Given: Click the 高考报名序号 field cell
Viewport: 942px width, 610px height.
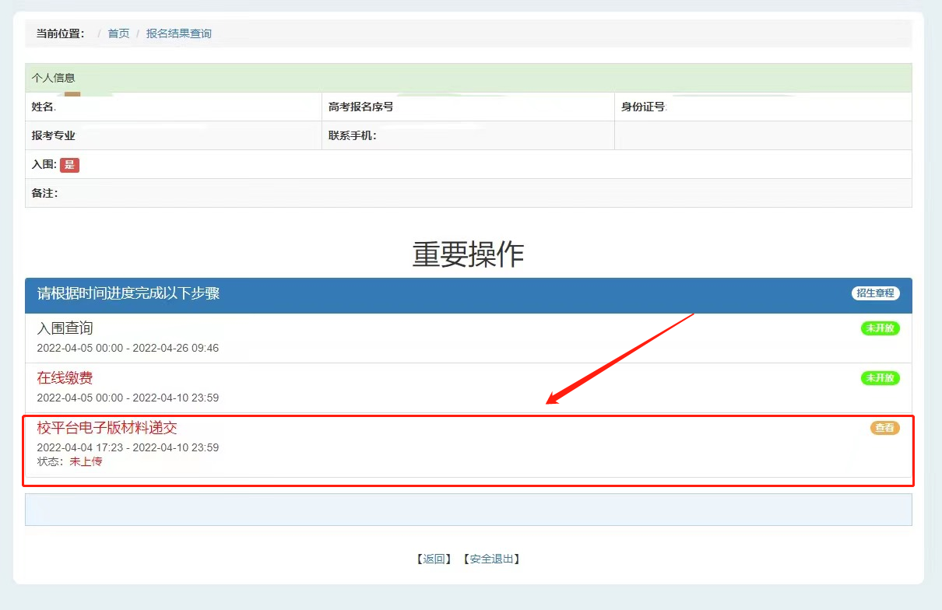Looking at the screenshot, I should [x=467, y=107].
